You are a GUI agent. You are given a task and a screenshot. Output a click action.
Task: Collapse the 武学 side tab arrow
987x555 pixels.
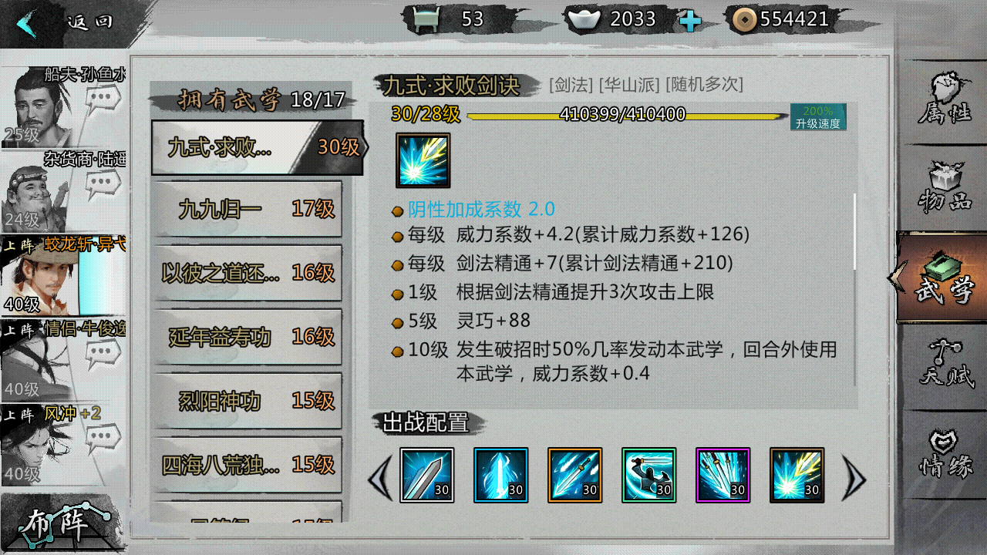click(x=896, y=277)
